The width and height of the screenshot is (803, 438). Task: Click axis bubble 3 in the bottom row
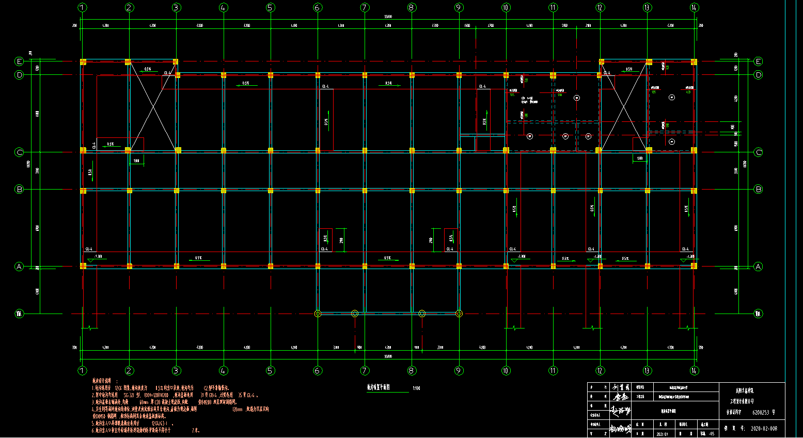(x=177, y=370)
